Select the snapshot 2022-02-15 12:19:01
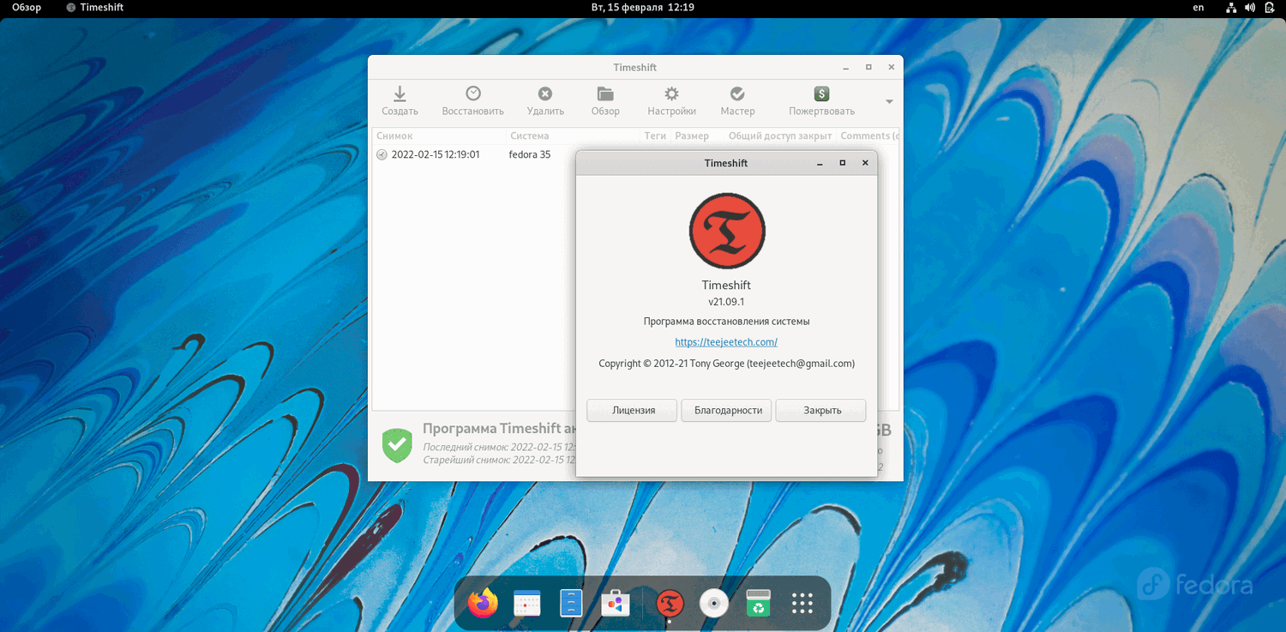This screenshot has height=632, width=1286. point(436,155)
